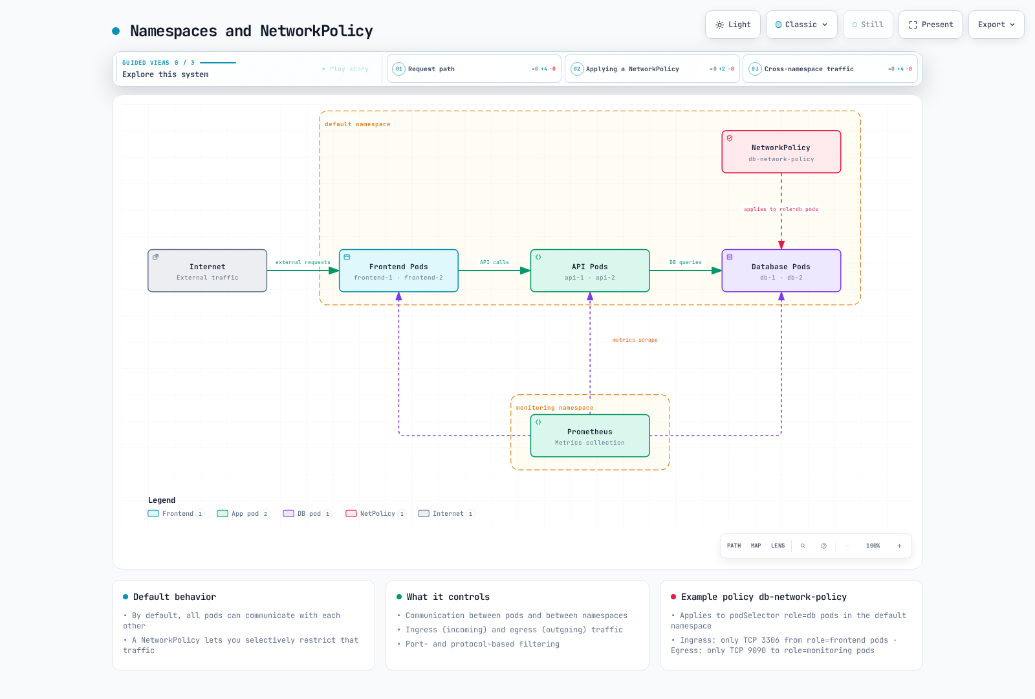1035x699 pixels.
Task: Click the code icon on Prometheus node
Action: [538, 422]
